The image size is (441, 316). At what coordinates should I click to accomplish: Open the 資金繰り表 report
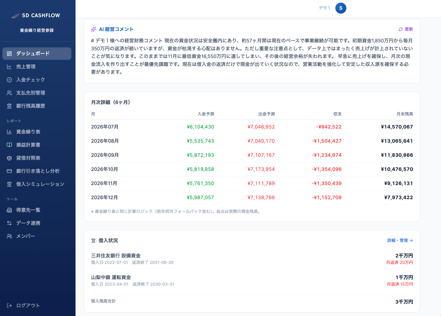[37, 132]
